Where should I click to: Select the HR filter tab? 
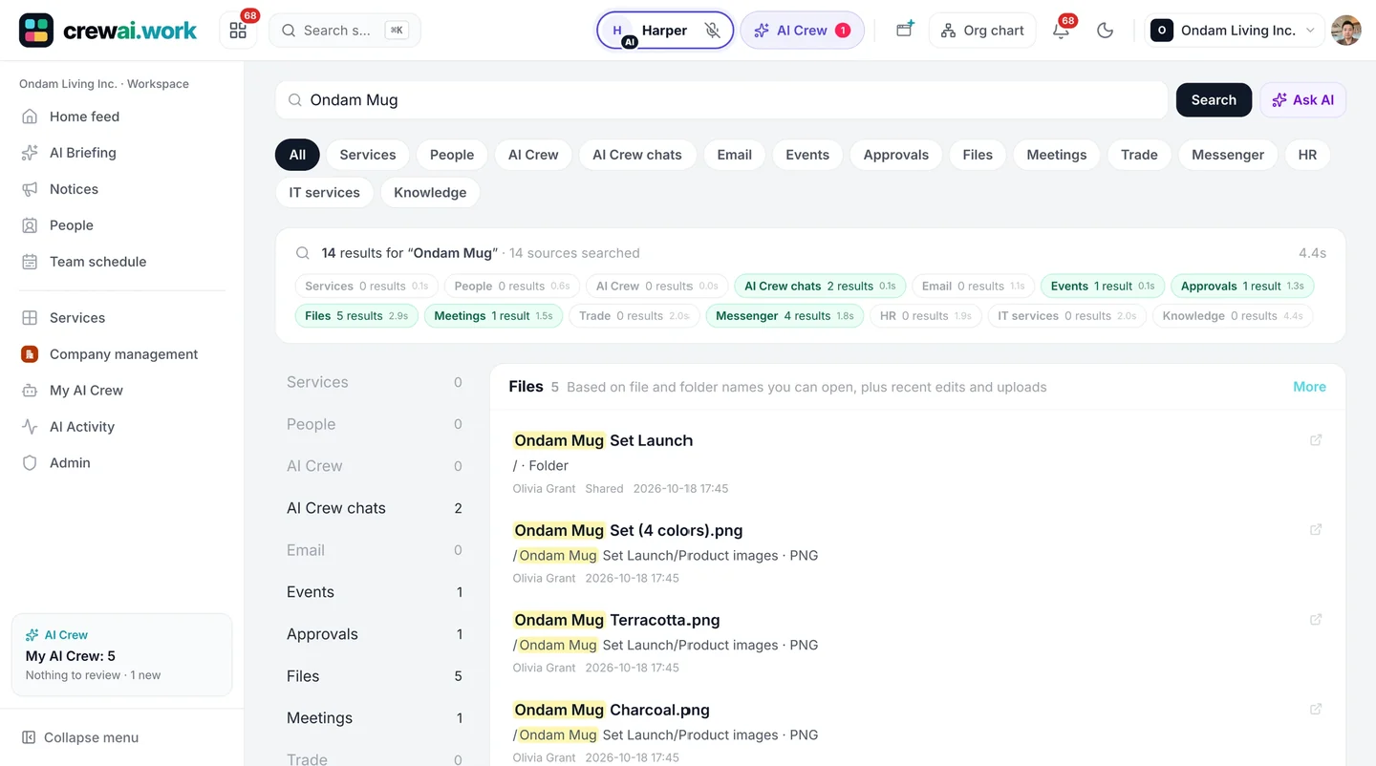(1307, 155)
